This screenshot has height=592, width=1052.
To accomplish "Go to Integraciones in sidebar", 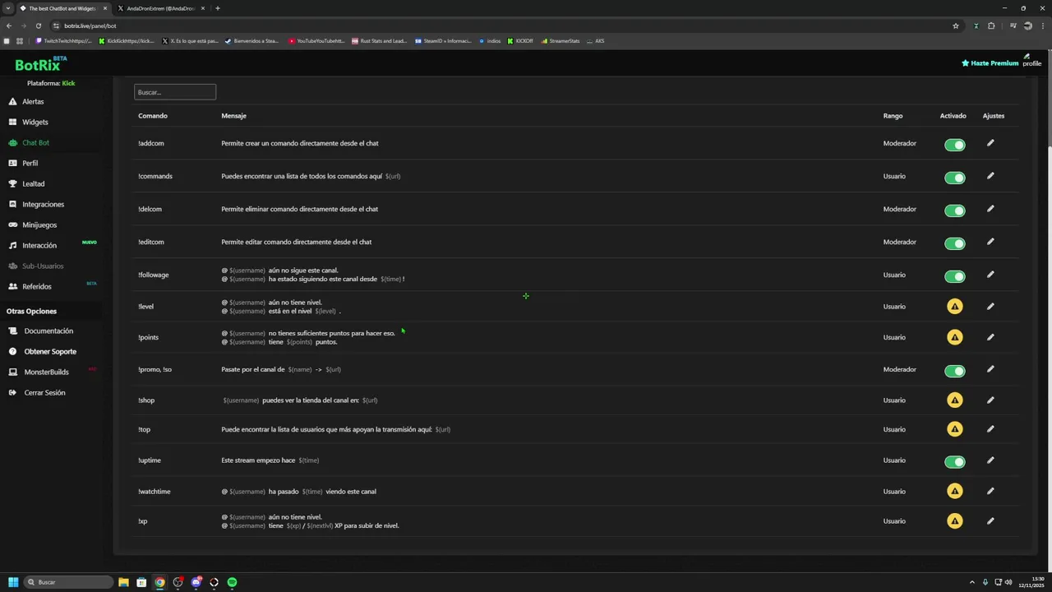I will (43, 204).
